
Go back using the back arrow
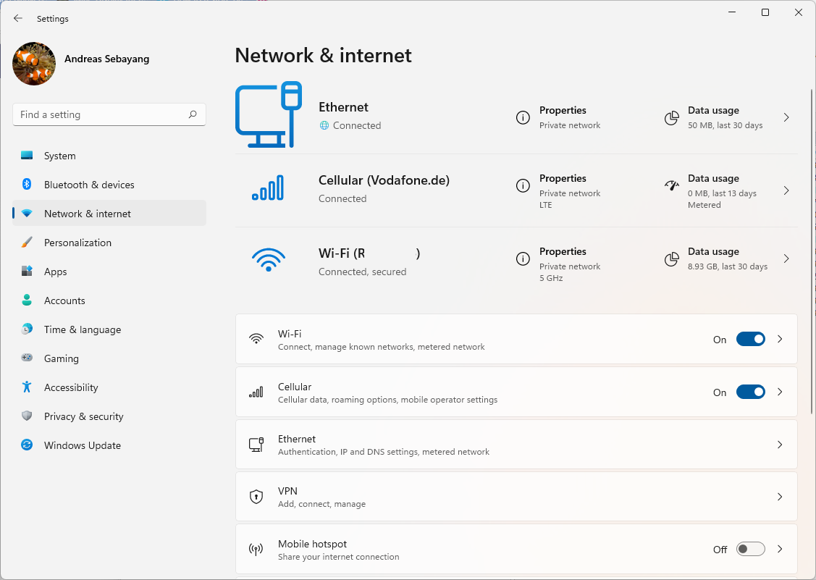coord(18,19)
